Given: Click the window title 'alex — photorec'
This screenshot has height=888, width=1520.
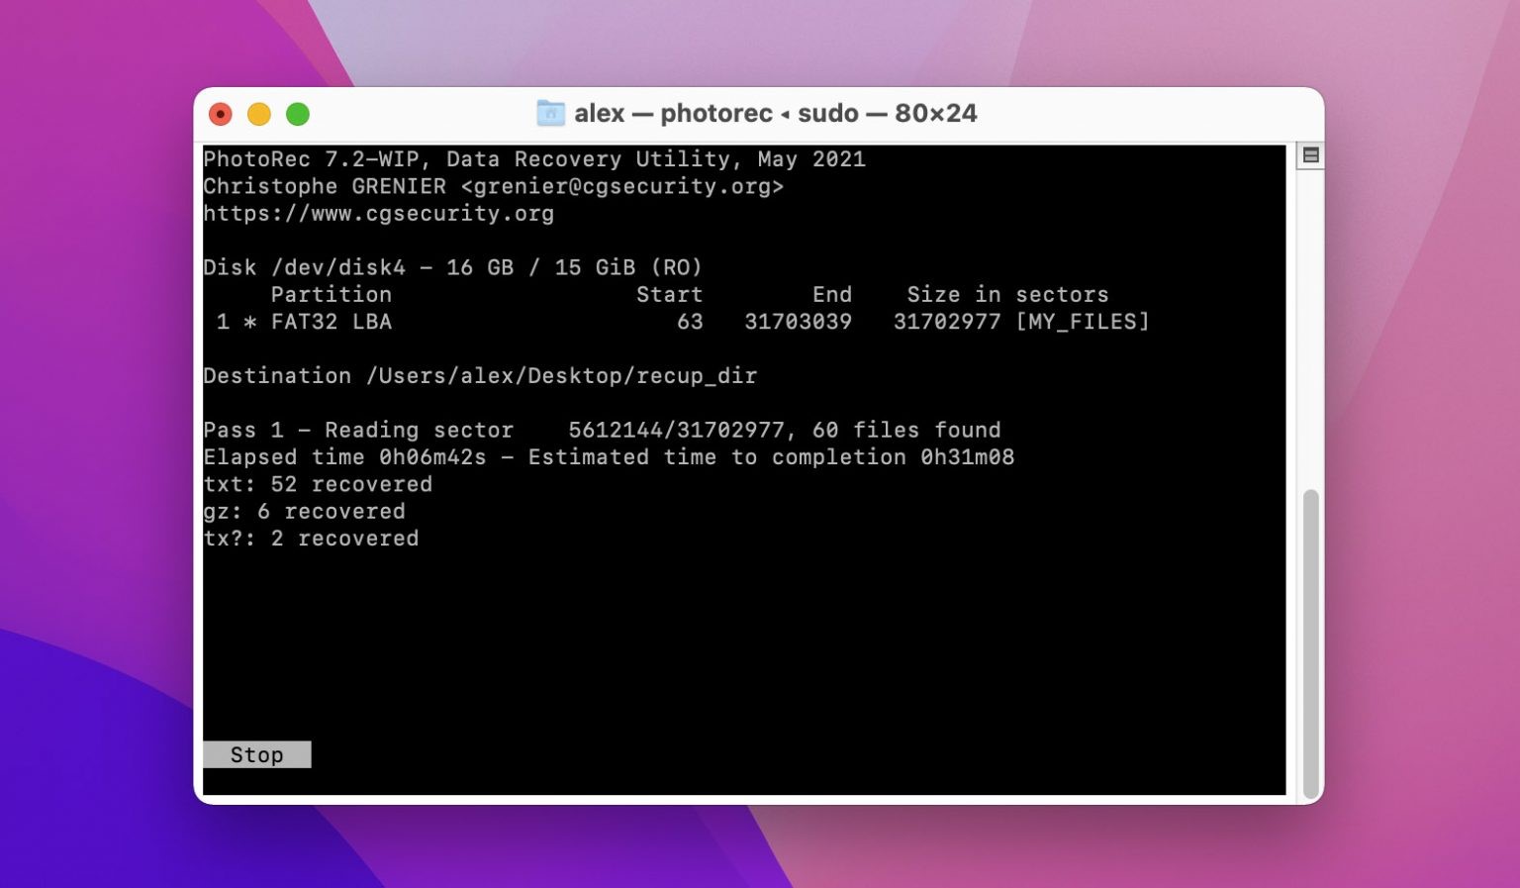Looking at the screenshot, I should coord(673,114).
